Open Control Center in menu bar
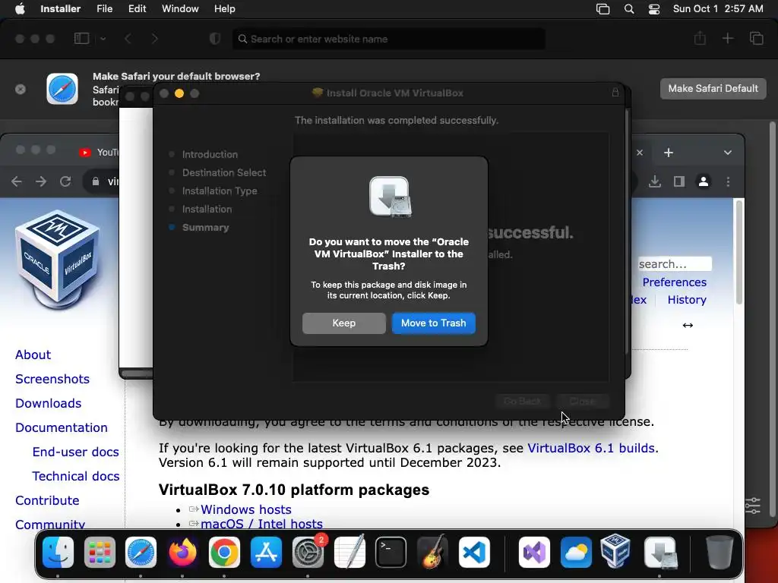 click(x=654, y=9)
